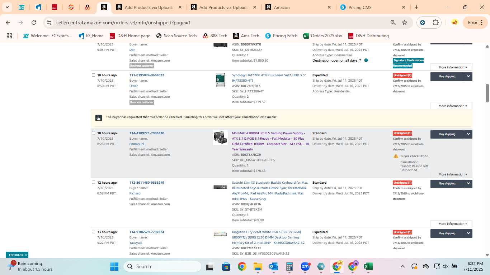Expand Buy shipping dropdown for Kingston memory order
Viewport: 490px width, 275px height.
click(x=468, y=233)
